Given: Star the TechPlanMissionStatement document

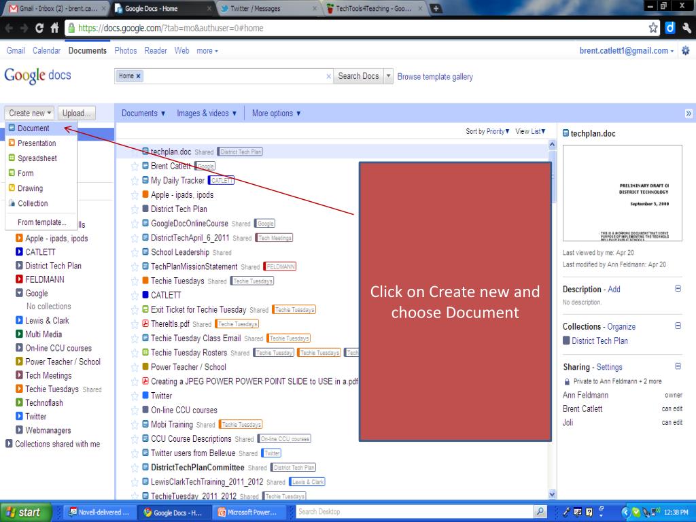Looking at the screenshot, I should pyautogui.click(x=135, y=266).
